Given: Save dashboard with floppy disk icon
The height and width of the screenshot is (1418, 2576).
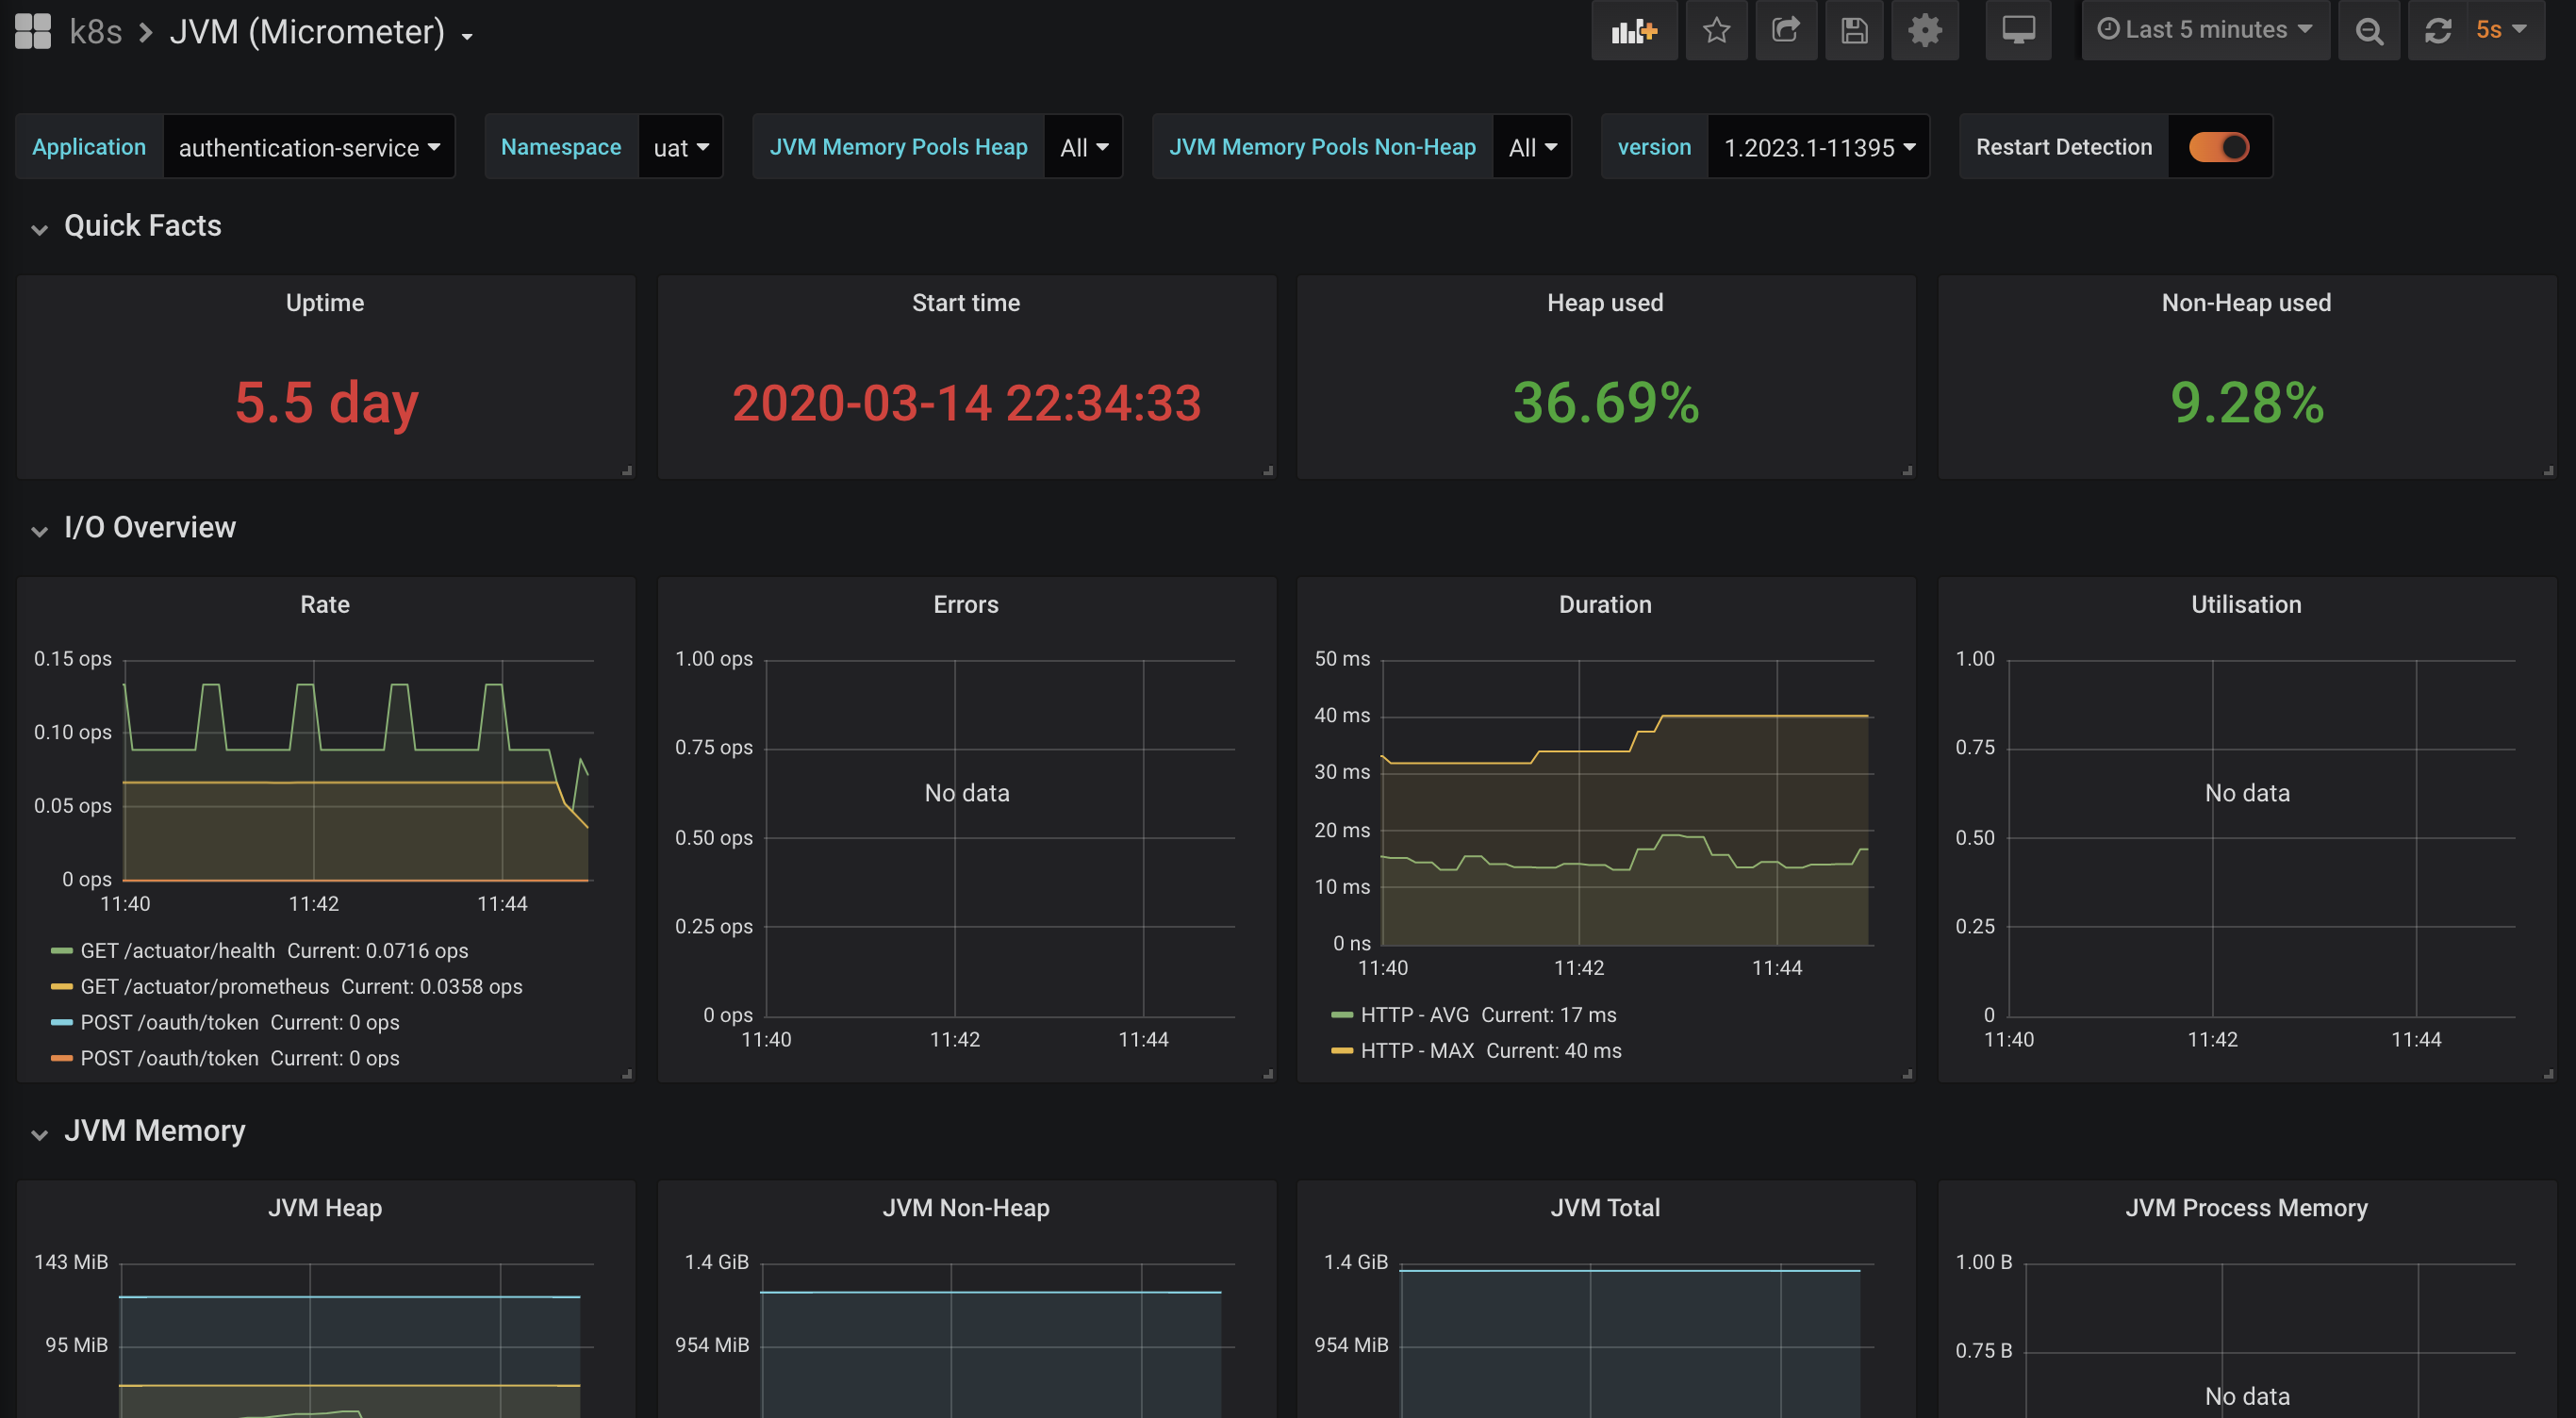Looking at the screenshot, I should pos(1854,31).
